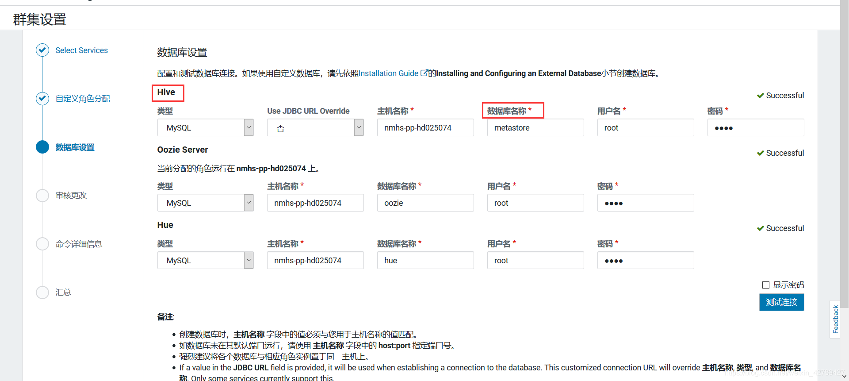The height and width of the screenshot is (381, 849).
Task: Click the Hive row Successful status text
Action: 785,96
